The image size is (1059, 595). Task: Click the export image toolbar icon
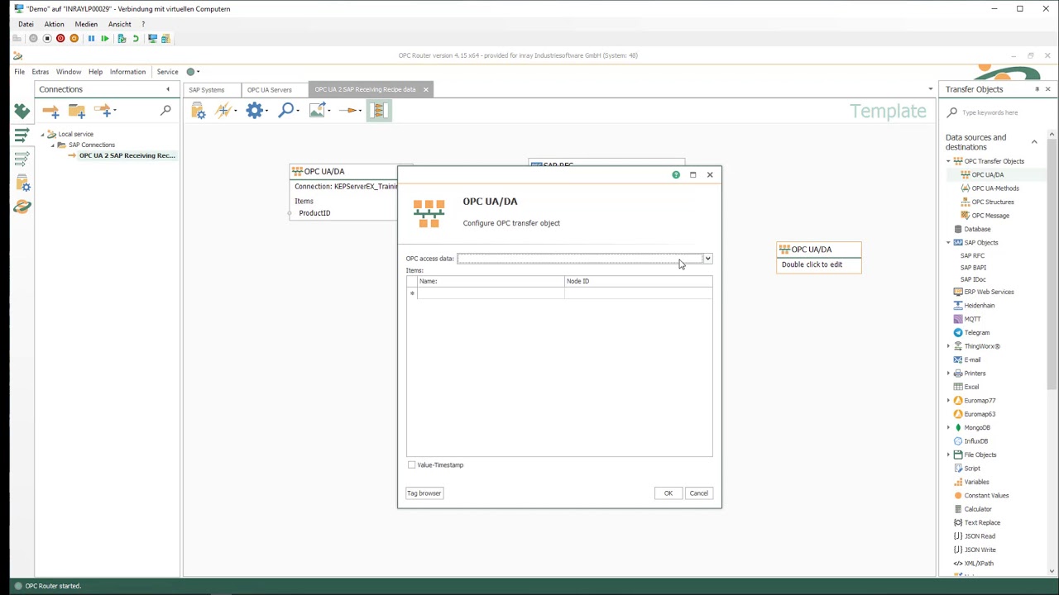tap(317, 110)
